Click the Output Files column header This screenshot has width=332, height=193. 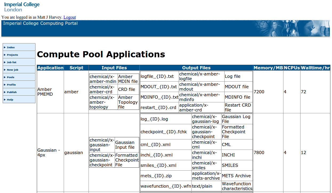196,68
